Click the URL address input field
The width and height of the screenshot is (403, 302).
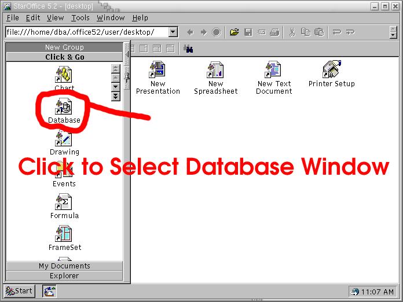pyautogui.click(x=87, y=32)
